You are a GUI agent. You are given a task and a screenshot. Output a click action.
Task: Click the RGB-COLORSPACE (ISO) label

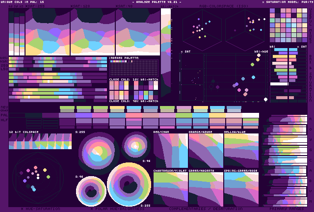[x=224, y=6]
